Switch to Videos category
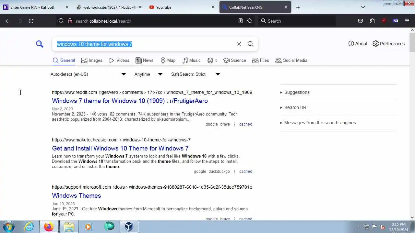Image resolution: width=415 pixels, height=233 pixels. [119, 61]
